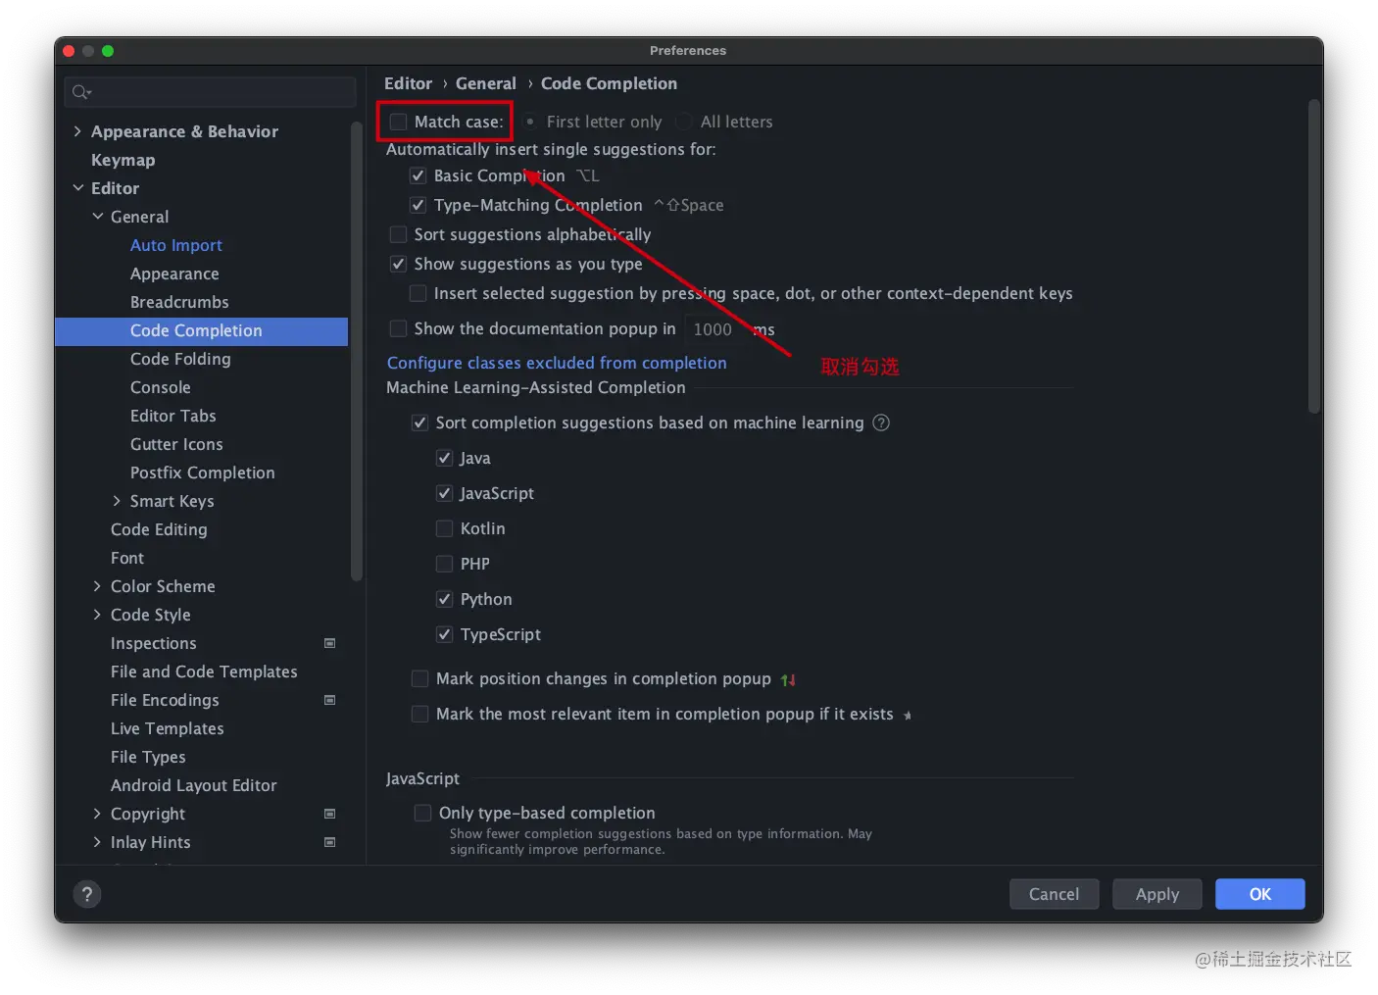This screenshot has height=995, width=1378.
Task: Click the Apply button
Action: pyautogui.click(x=1157, y=894)
